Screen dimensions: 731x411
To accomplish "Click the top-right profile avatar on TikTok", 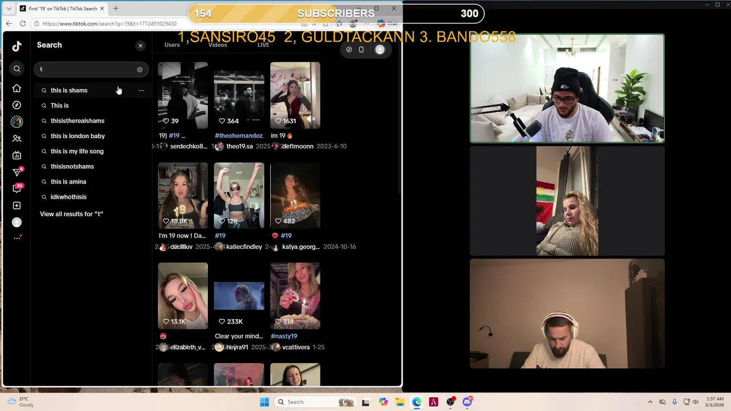I will (380, 50).
